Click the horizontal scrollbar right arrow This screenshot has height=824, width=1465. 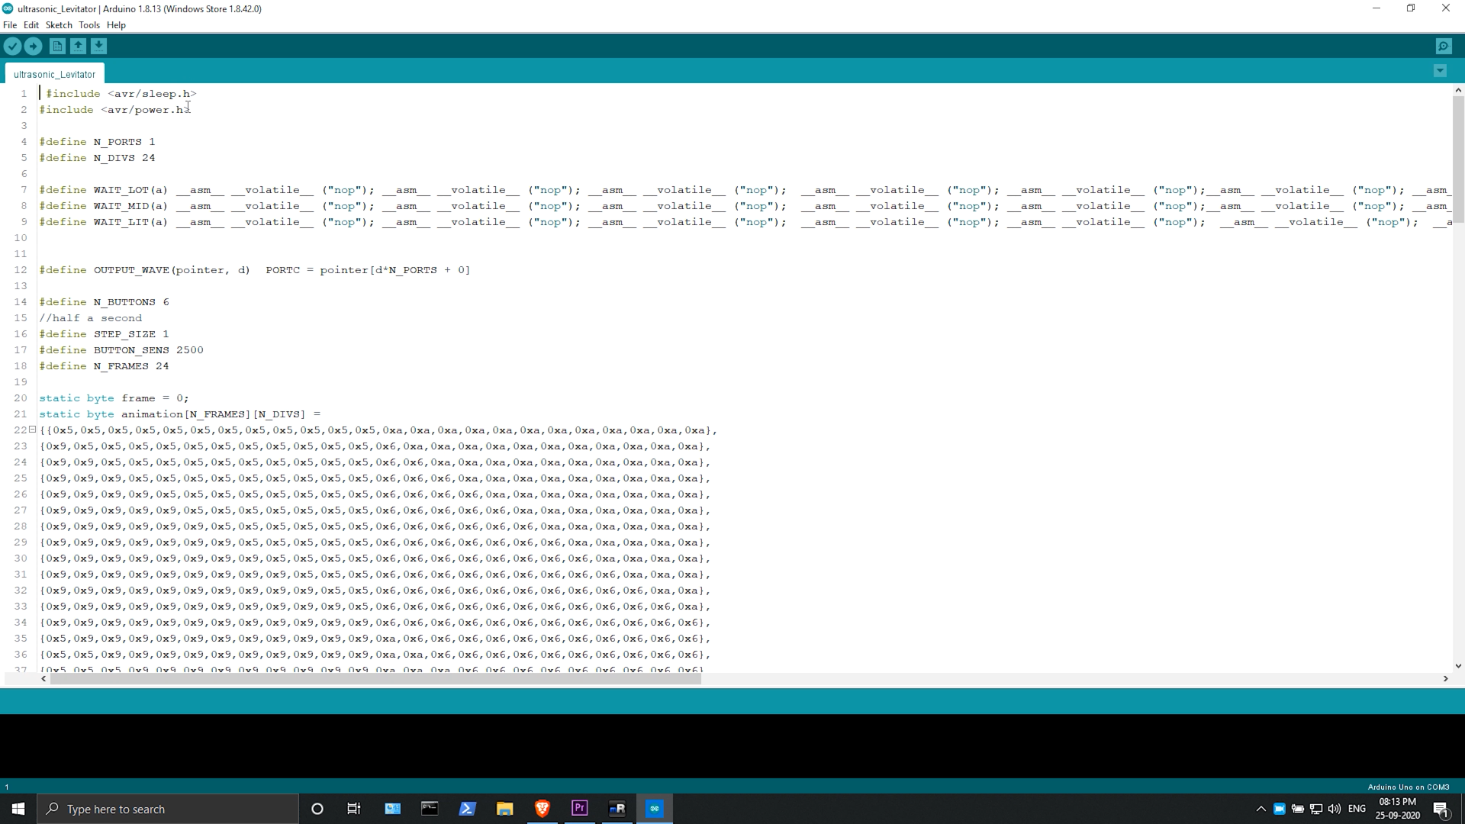tap(1445, 678)
